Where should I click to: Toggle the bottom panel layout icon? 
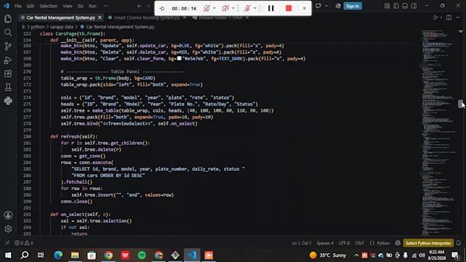click(405, 6)
